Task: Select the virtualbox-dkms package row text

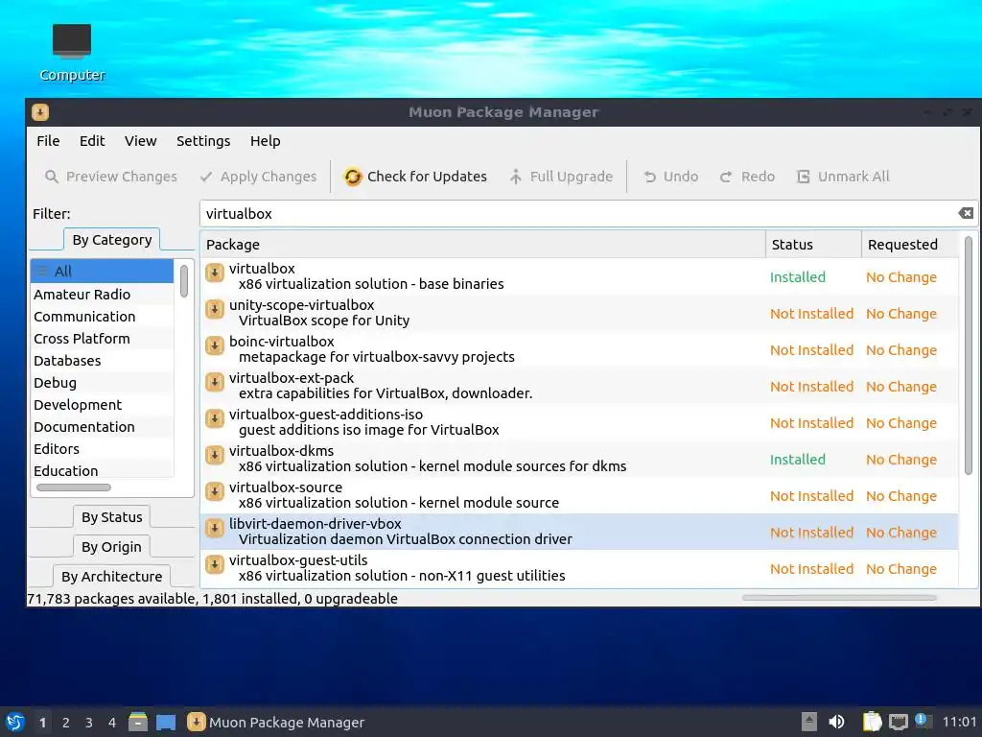Action: [x=427, y=459]
